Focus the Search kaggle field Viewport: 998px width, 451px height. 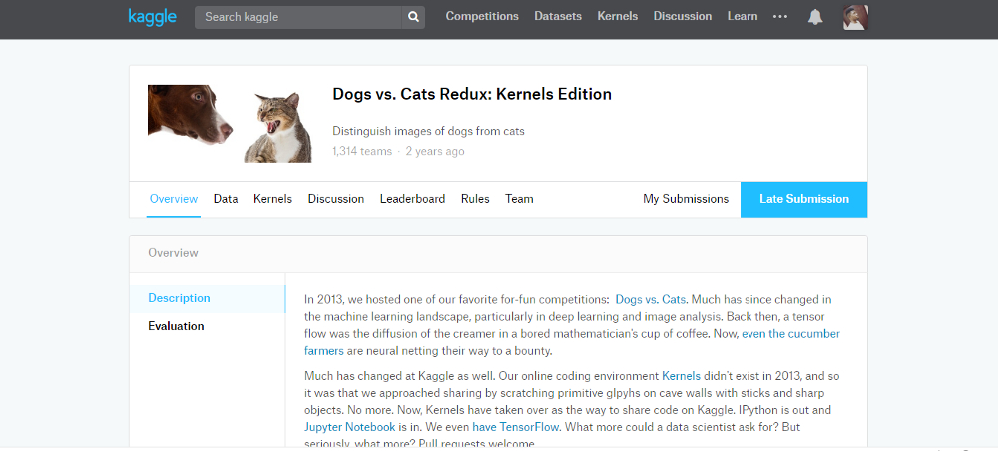(298, 17)
